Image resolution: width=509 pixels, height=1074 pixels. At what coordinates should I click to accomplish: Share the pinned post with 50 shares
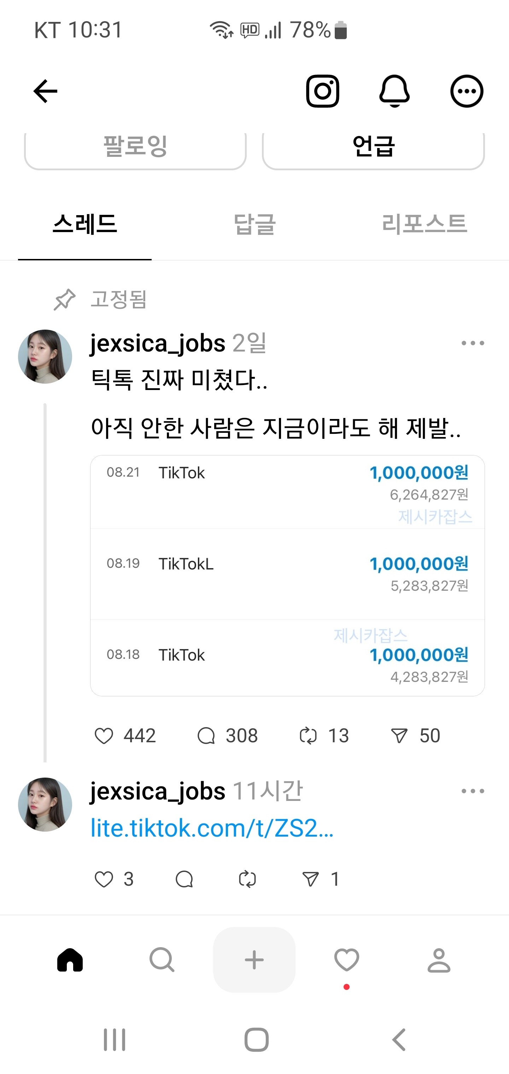coord(399,736)
